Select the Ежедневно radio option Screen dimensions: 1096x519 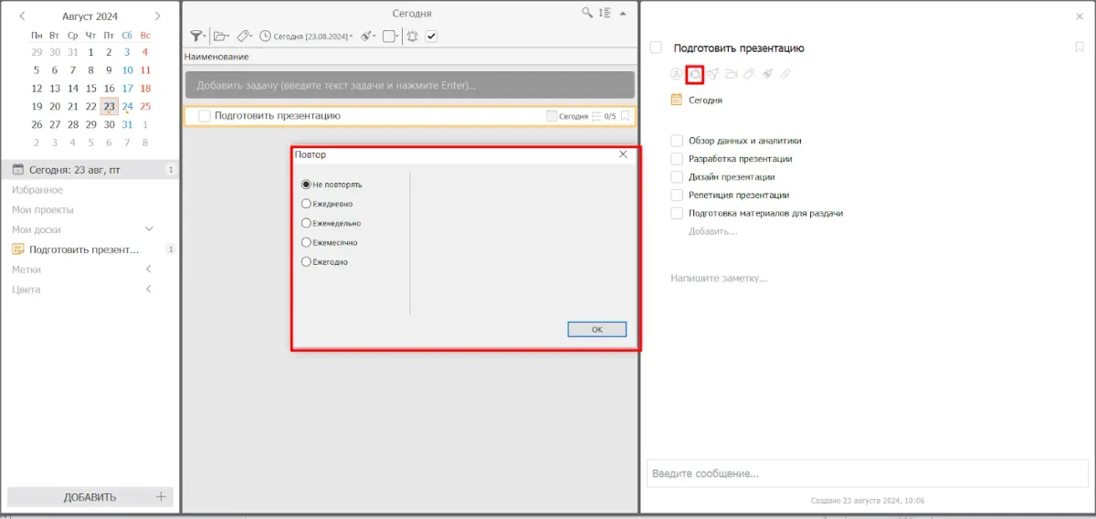(307, 204)
